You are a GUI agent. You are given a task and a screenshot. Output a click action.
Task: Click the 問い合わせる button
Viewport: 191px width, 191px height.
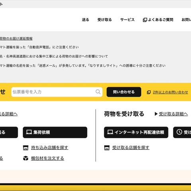pos(124,92)
